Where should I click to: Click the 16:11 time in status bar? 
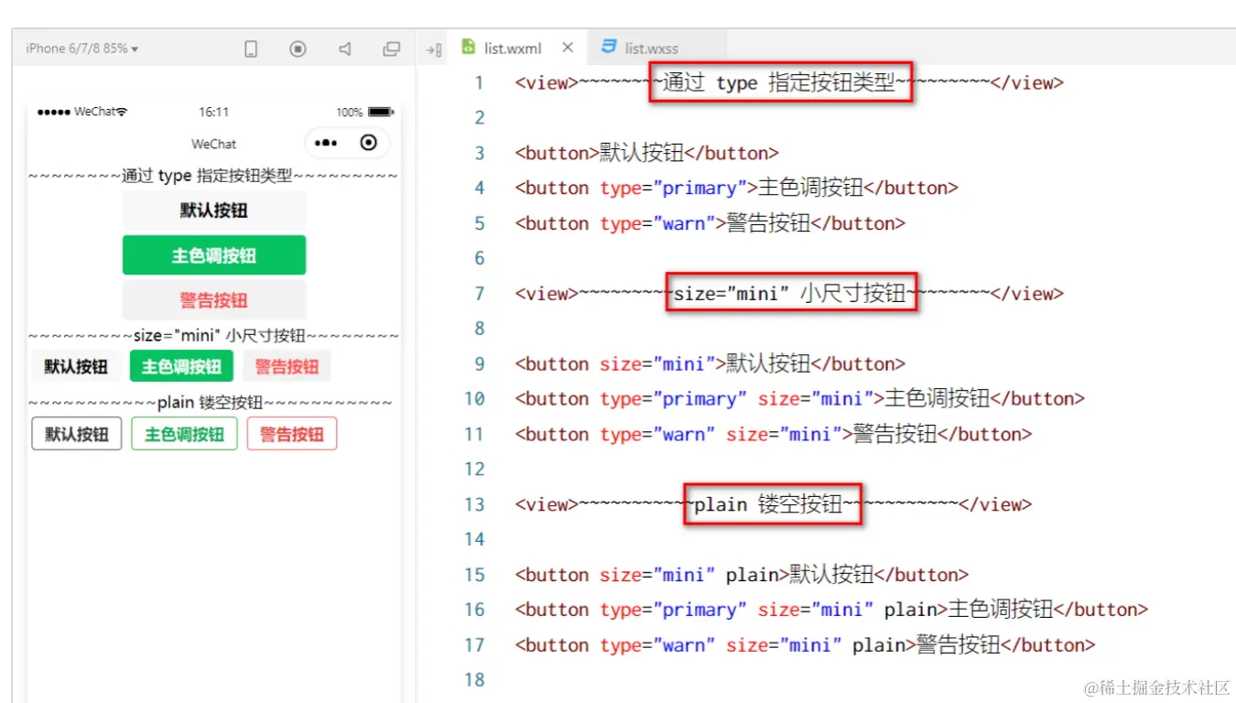pos(214,112)
